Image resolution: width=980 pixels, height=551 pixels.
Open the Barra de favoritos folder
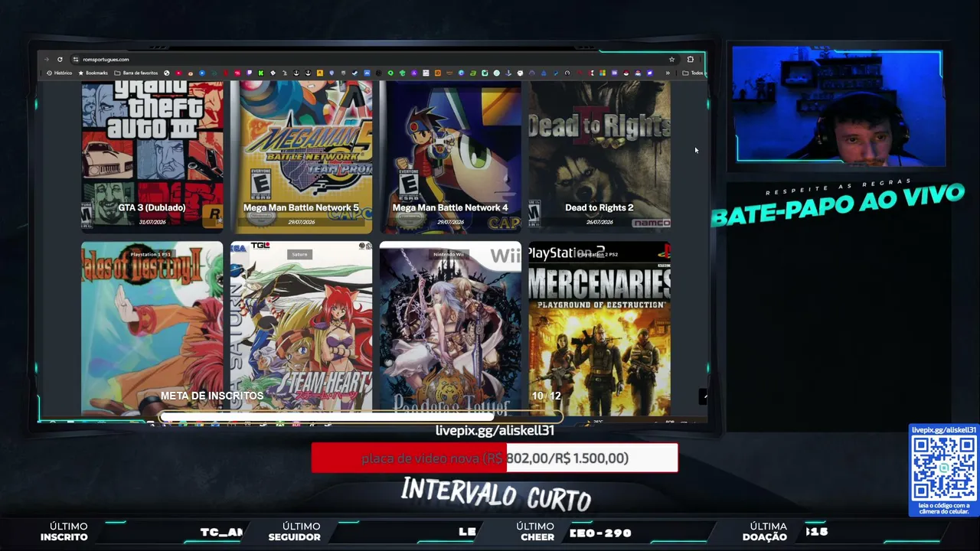pyautogui.click(x=136, y=73)
